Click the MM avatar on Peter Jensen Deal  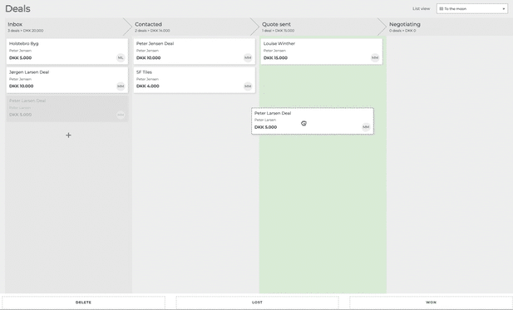tap(248, 58)
